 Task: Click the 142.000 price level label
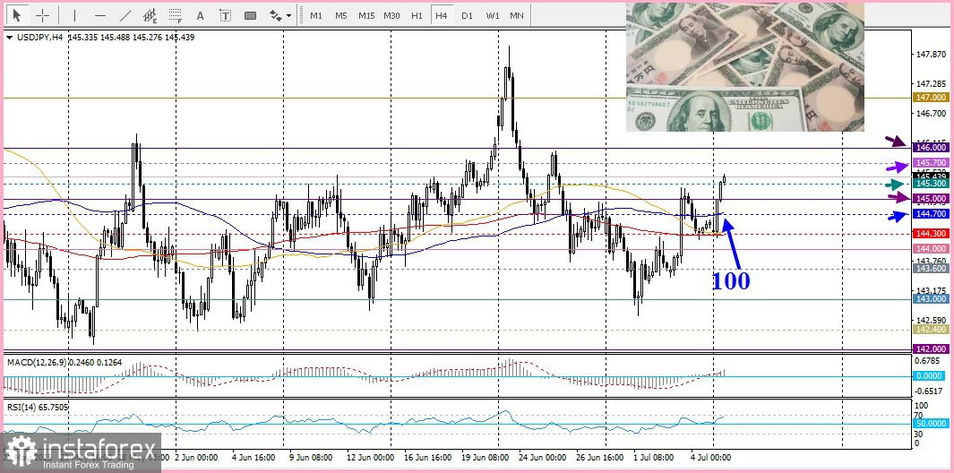(x=931, y=348)
